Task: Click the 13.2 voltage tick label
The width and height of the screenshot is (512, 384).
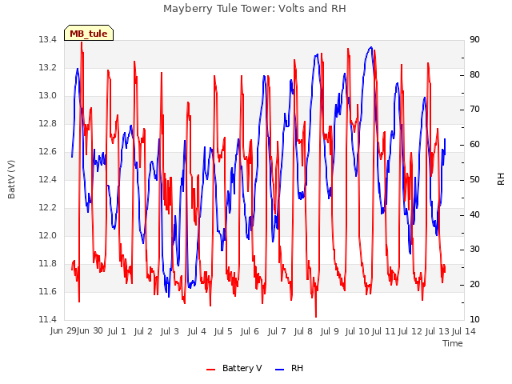Action: point(47,67)
